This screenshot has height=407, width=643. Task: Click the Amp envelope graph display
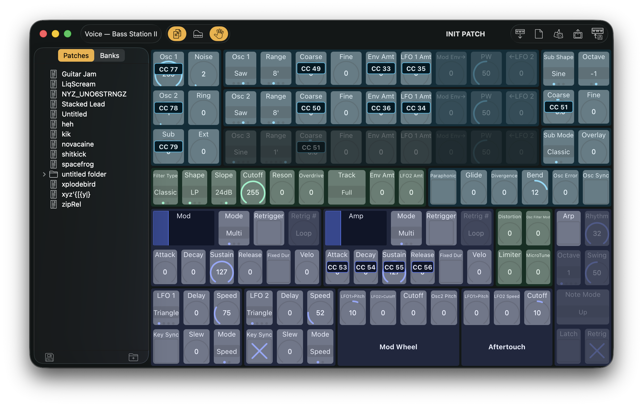click(x=356, y=228)
